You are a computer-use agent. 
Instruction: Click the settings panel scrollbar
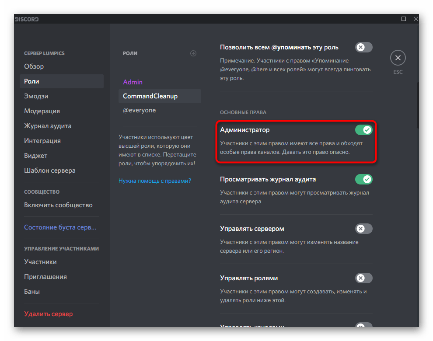pos(418,105)
